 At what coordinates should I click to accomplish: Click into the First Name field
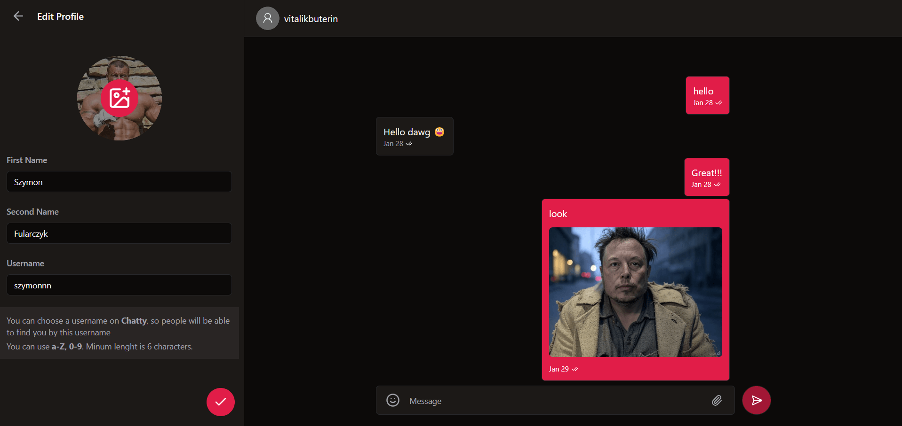pos(119,182)
